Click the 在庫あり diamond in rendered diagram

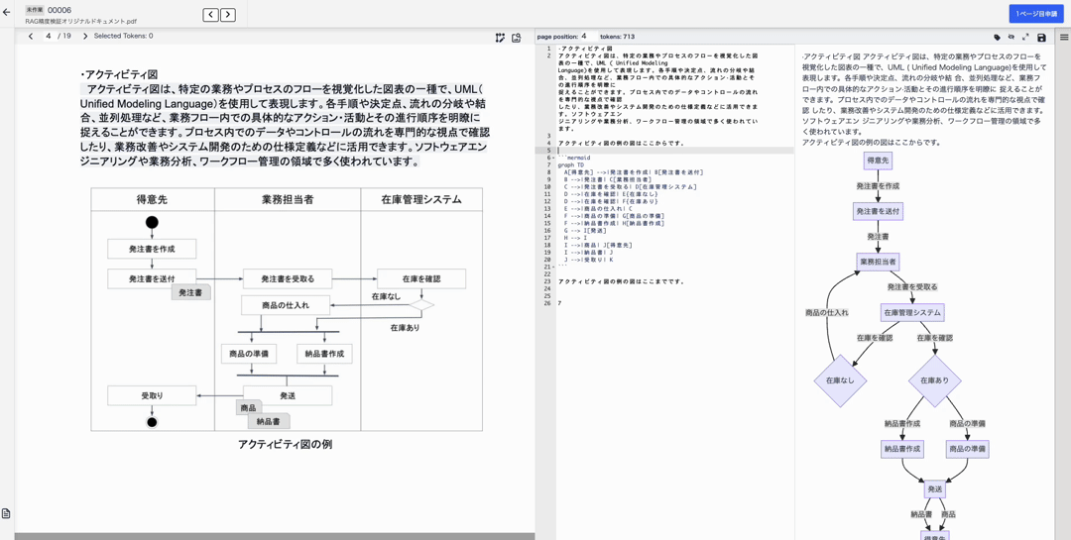934,380
